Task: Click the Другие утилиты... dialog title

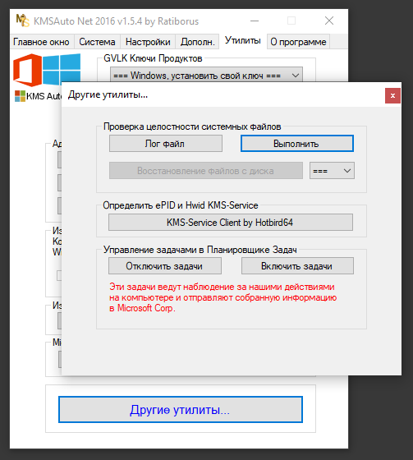Action: click(108, 94)
